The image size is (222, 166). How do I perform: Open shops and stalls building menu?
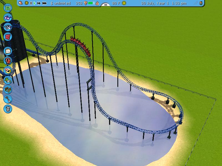[8, 71]
